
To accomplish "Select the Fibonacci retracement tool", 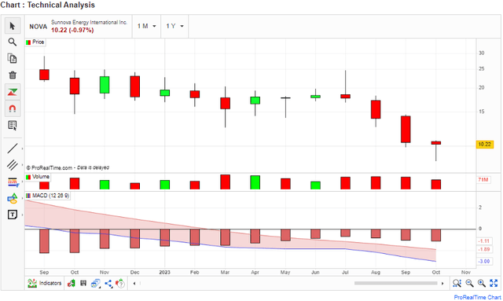I will click(x=13, y=182).
